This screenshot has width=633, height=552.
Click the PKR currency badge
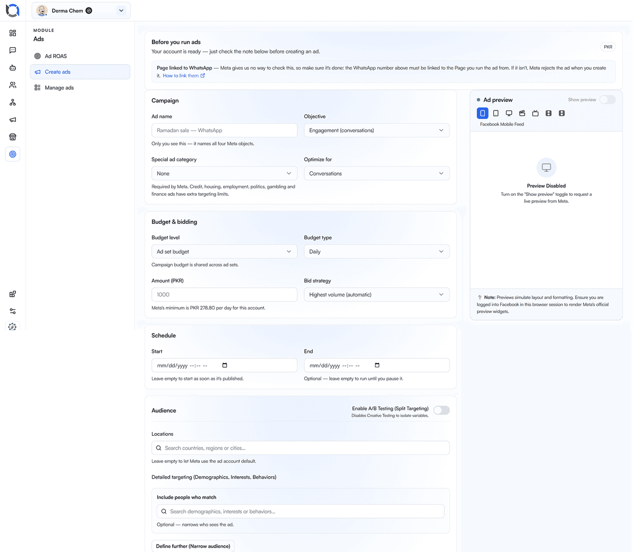(x=608, y=47)
